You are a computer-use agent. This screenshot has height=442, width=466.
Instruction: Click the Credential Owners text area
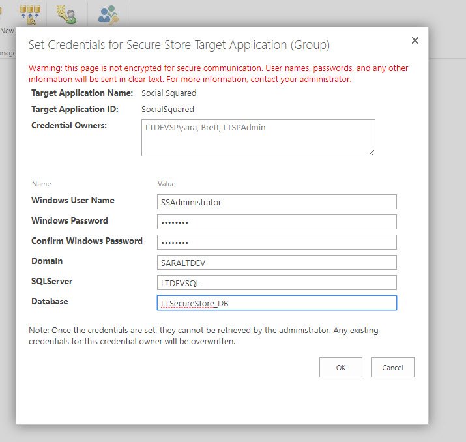pyautogui.click(x=258, y=138)
